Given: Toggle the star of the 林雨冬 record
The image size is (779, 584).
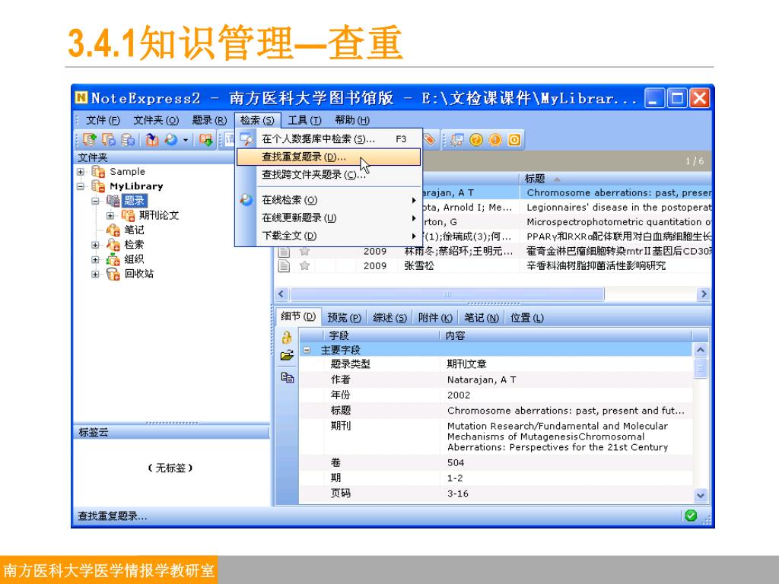Looking at the screenshot, I should (x=304, y=251).
